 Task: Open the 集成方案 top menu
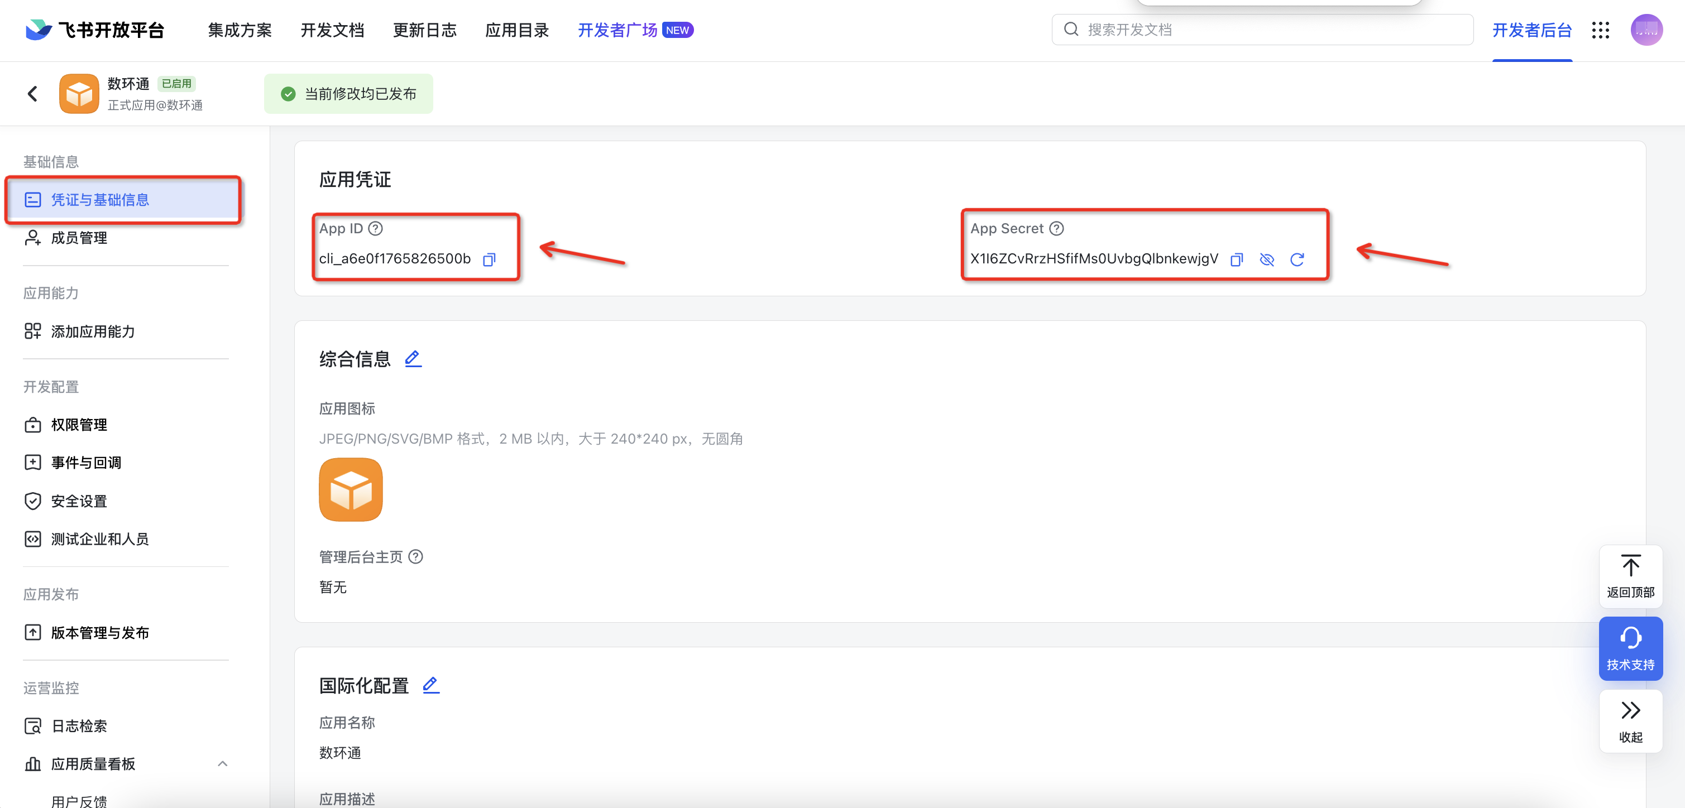click(x=240, y=30)
